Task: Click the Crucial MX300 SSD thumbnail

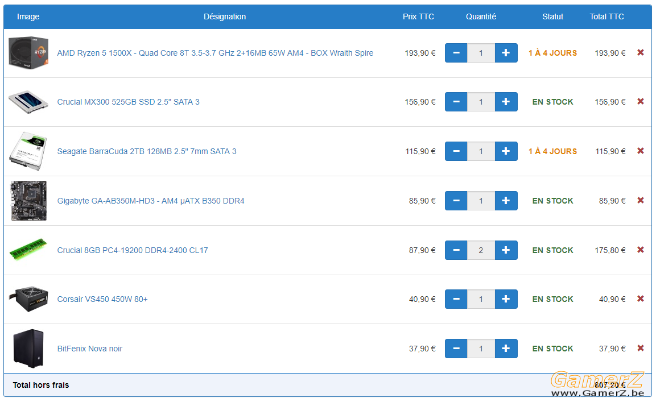Action: pos(28,102)
